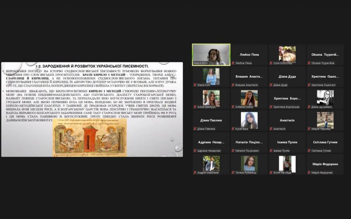Click the Світлана Гутник name tile

[x=325, y=142]
